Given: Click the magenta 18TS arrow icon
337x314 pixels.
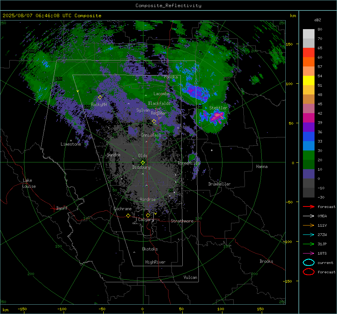Looking at the screenshot, I should 309,254.
